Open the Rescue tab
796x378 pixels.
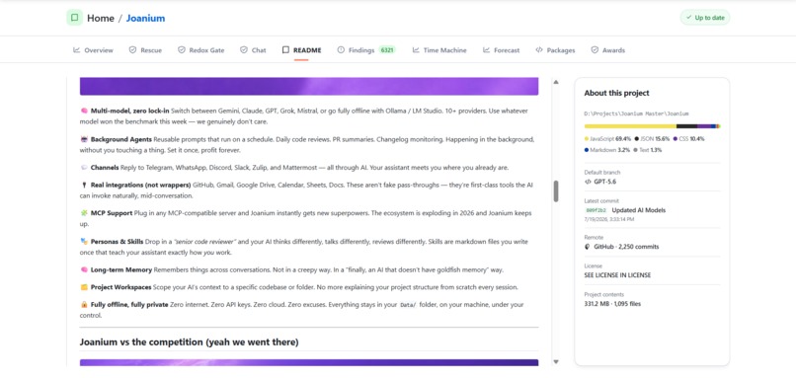146,50
